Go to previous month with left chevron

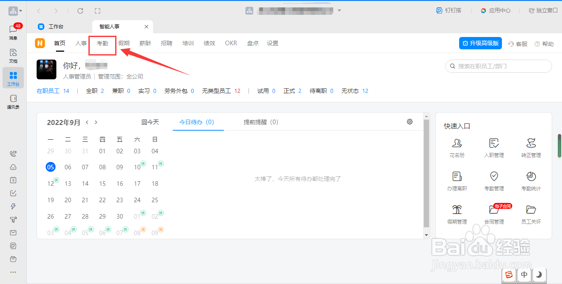(87, 122)
